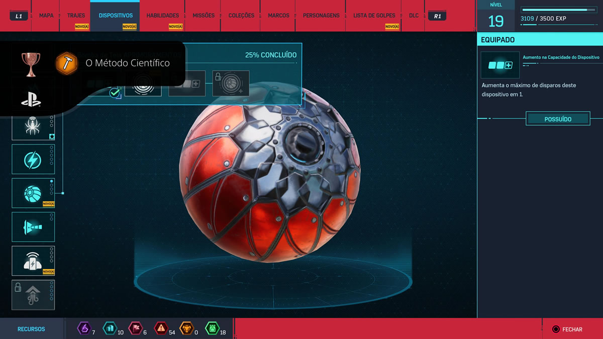
Task: Open the LISTA DE GOLPES tab
Action: (374, 16)
